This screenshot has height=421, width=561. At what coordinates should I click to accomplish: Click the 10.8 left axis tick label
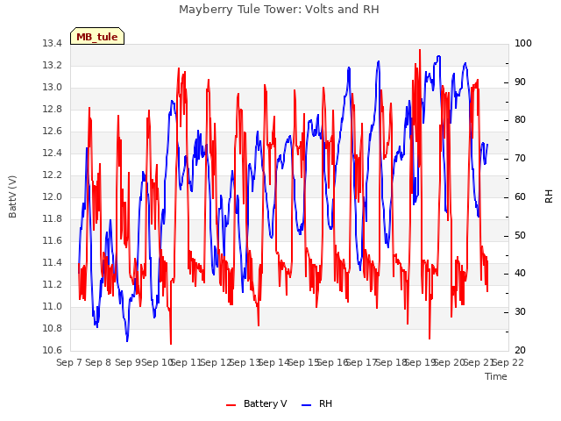click(x=53, y=328)
